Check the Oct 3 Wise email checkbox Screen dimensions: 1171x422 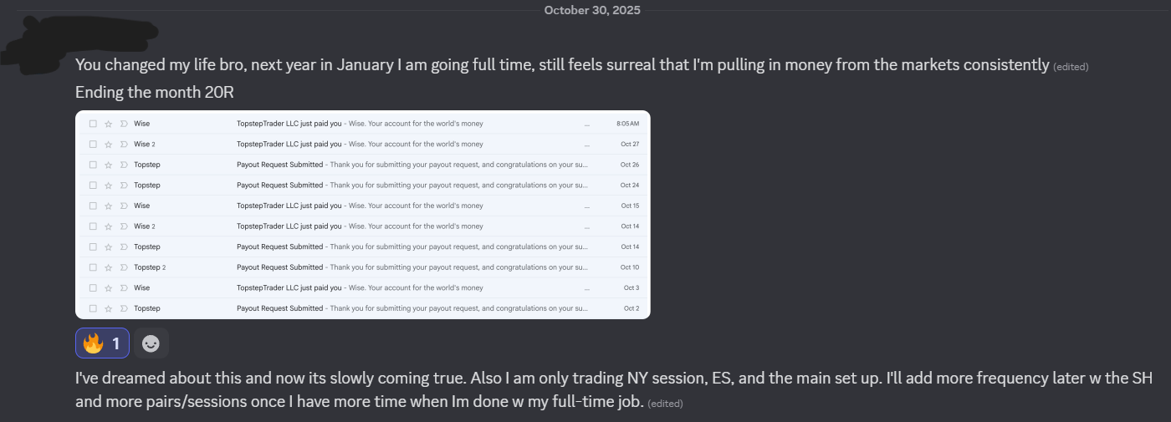93,287
